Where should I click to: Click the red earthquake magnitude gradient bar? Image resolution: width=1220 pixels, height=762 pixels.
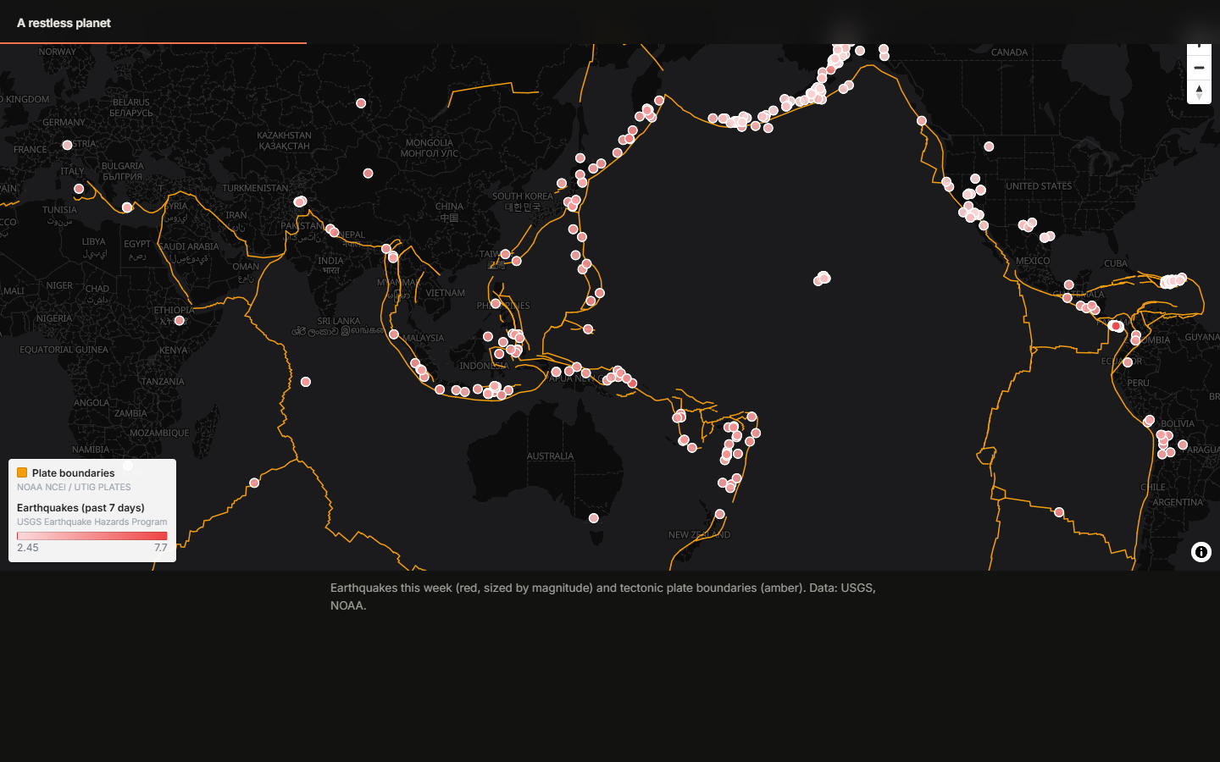click(x=92, y=536)
